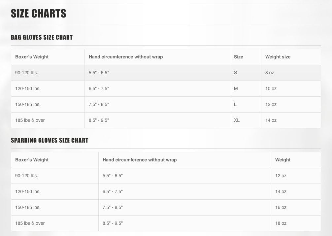Click the 10 oz weight size cell

271,88
